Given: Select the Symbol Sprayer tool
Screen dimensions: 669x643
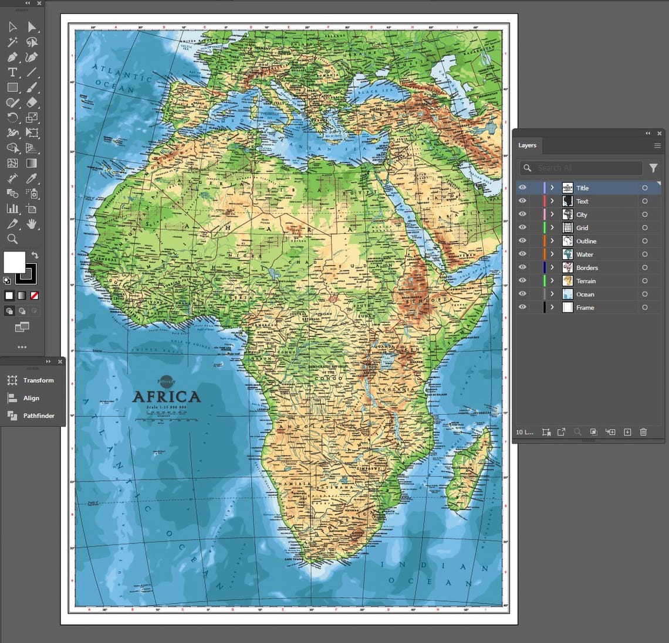Looking at the screenshot, I should click(32, 193).
